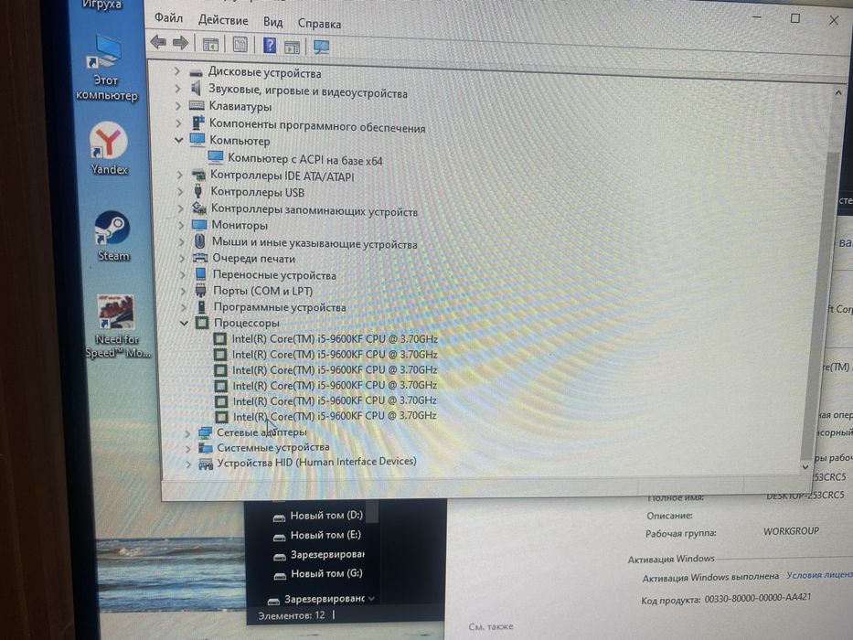The height and width of the screenshot is (640, 853).
Task: Click the monitor icon next to Мониторы
Action: tap(199, 224)
